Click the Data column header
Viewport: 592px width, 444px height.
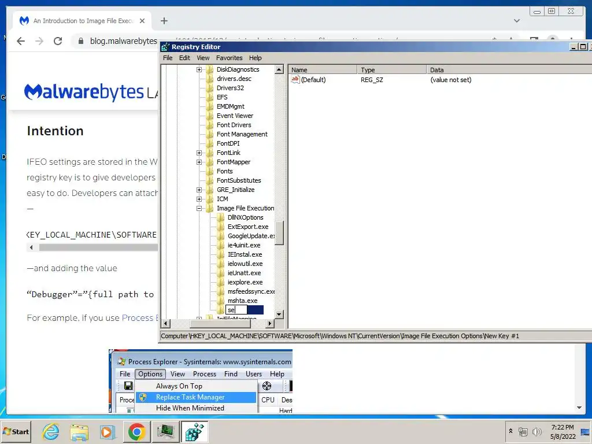509,70
